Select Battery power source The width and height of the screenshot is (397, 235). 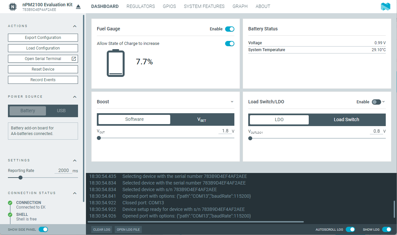28,111
